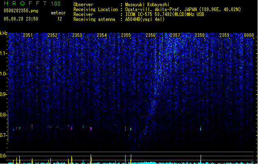Click the word meteor above the count
258x164 pixels.
coord(58,13)
